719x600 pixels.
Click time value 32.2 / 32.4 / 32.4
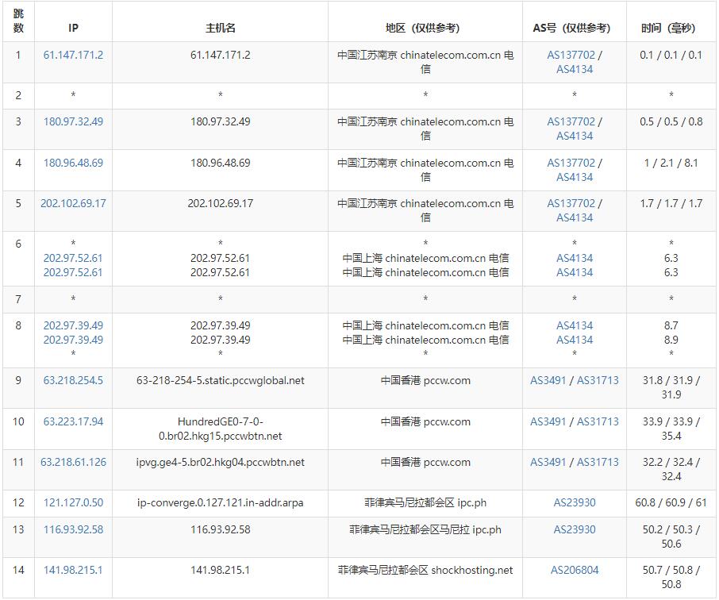[671, 469]
